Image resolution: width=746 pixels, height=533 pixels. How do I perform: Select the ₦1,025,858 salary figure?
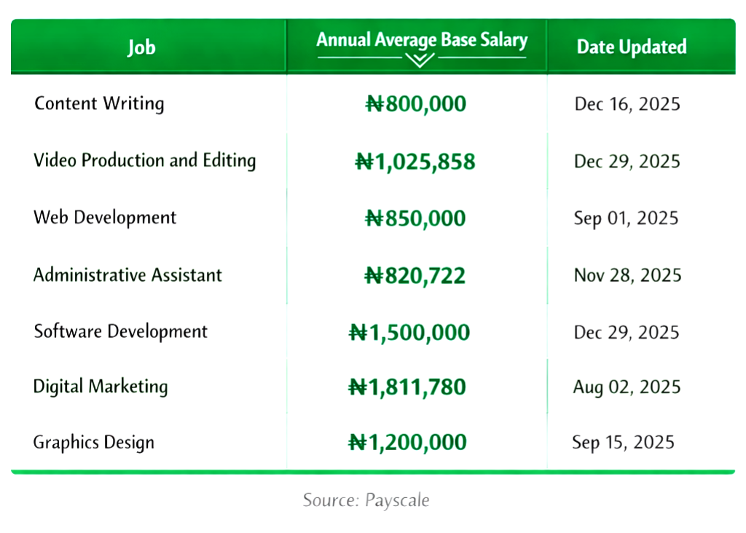[415, 161]
